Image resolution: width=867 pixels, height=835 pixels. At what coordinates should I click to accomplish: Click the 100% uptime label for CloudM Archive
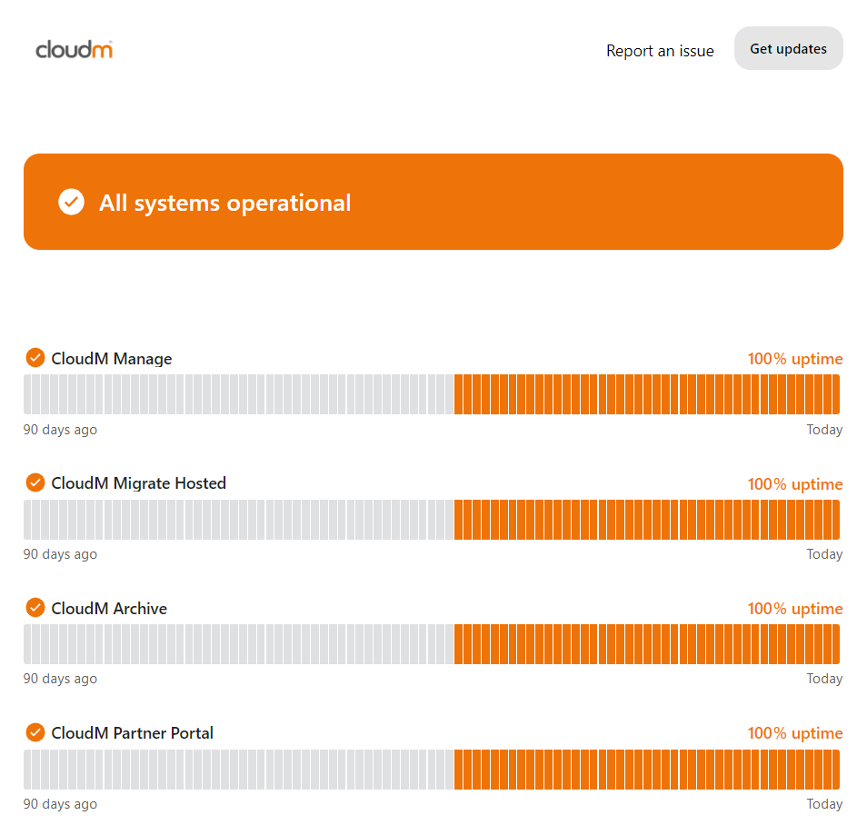point(795,609)
